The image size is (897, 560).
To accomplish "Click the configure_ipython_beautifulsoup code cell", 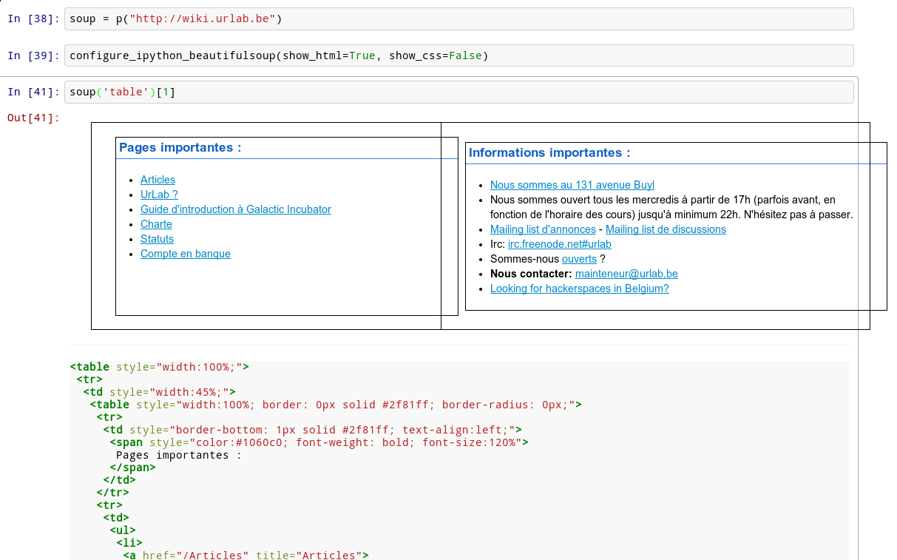I will click(x=459, y=55).
